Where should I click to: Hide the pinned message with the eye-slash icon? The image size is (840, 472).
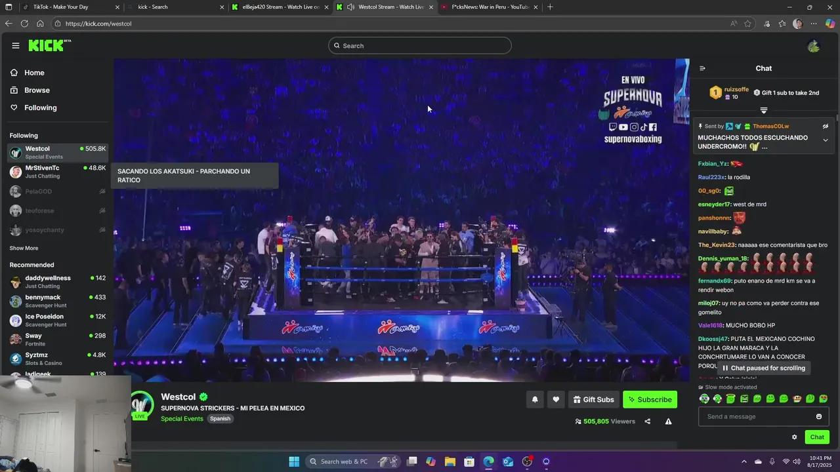click(x=826, y=127)
